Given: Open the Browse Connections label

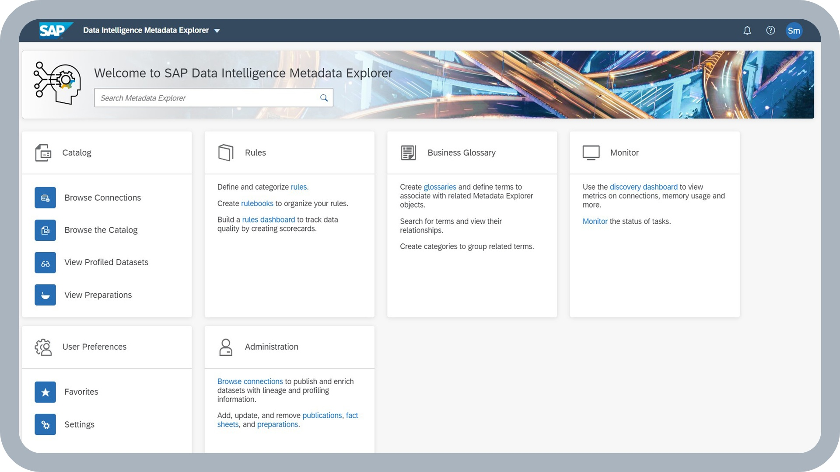Looking at the screenshot, I should (103, 198).
